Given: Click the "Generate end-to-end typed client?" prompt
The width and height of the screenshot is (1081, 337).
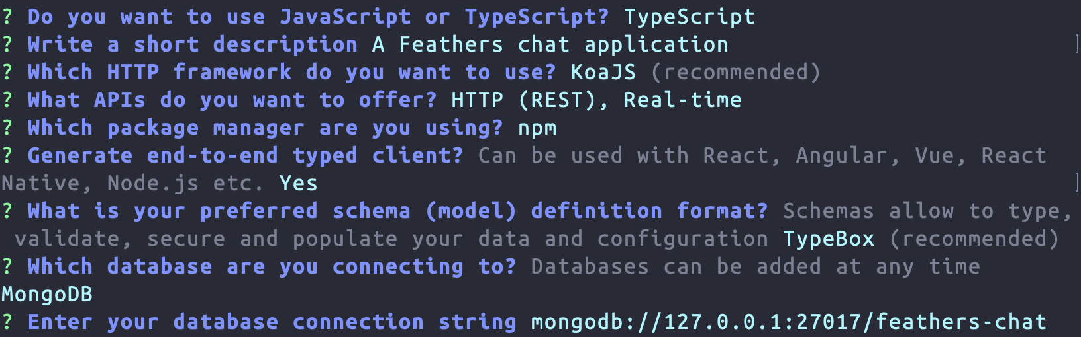Looking at the screenshot, I should coord(245,155).
